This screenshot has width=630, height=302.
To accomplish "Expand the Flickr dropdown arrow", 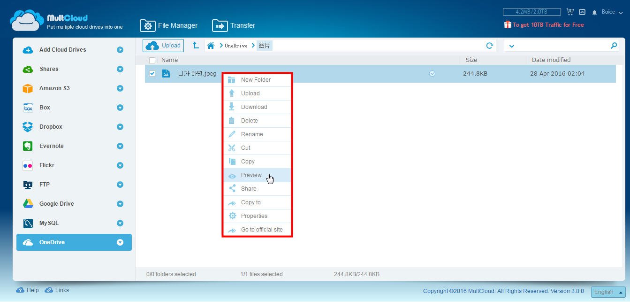I will (120, 165).
